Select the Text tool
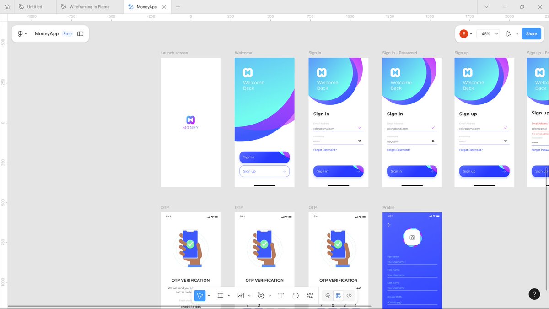This screenshot has width=549, height=309. tap(281, 295)
